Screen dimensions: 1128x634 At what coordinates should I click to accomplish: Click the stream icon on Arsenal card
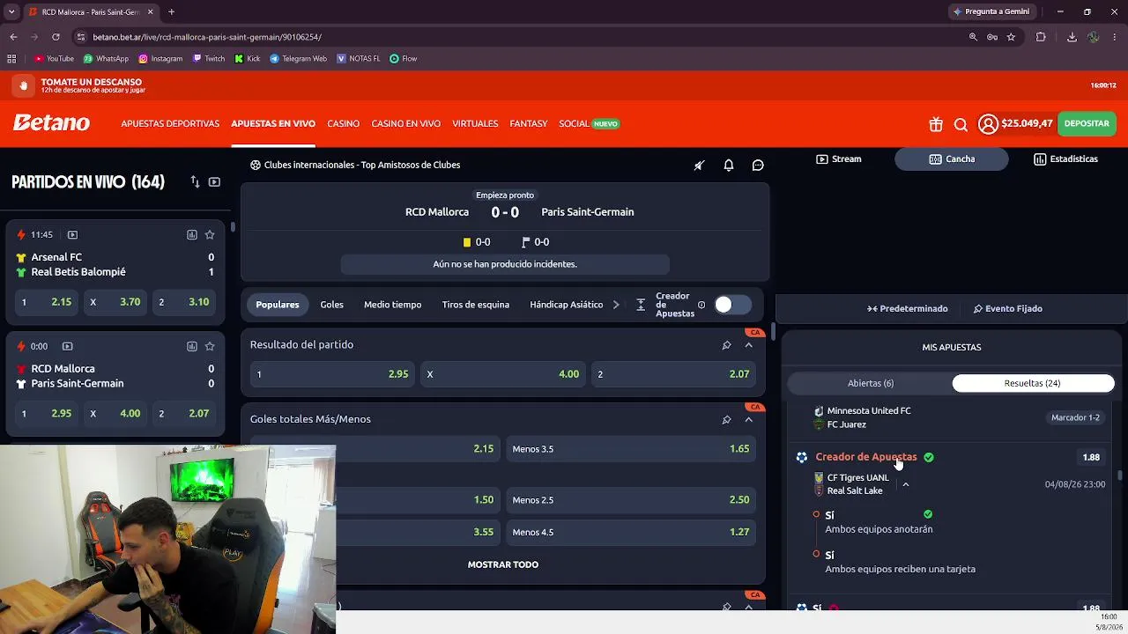coord(72,235)
